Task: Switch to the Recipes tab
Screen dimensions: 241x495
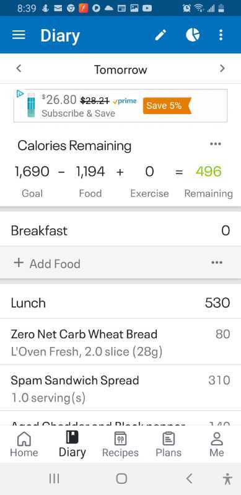Action: pyautogui.click(x=120, y=444)
